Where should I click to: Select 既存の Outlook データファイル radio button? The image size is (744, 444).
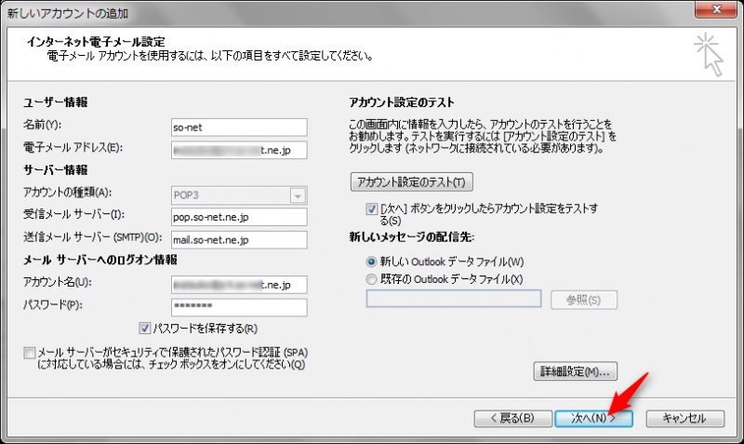click(371, 279)
